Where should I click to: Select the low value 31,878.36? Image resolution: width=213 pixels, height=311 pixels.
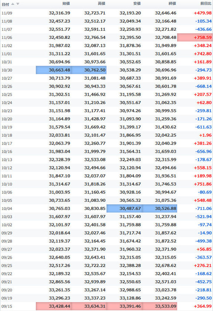click(130, 46)
